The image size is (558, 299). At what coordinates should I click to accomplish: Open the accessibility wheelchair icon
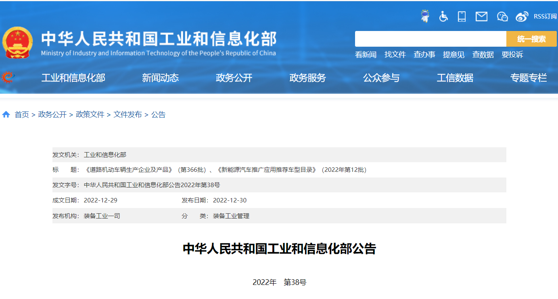443,16
